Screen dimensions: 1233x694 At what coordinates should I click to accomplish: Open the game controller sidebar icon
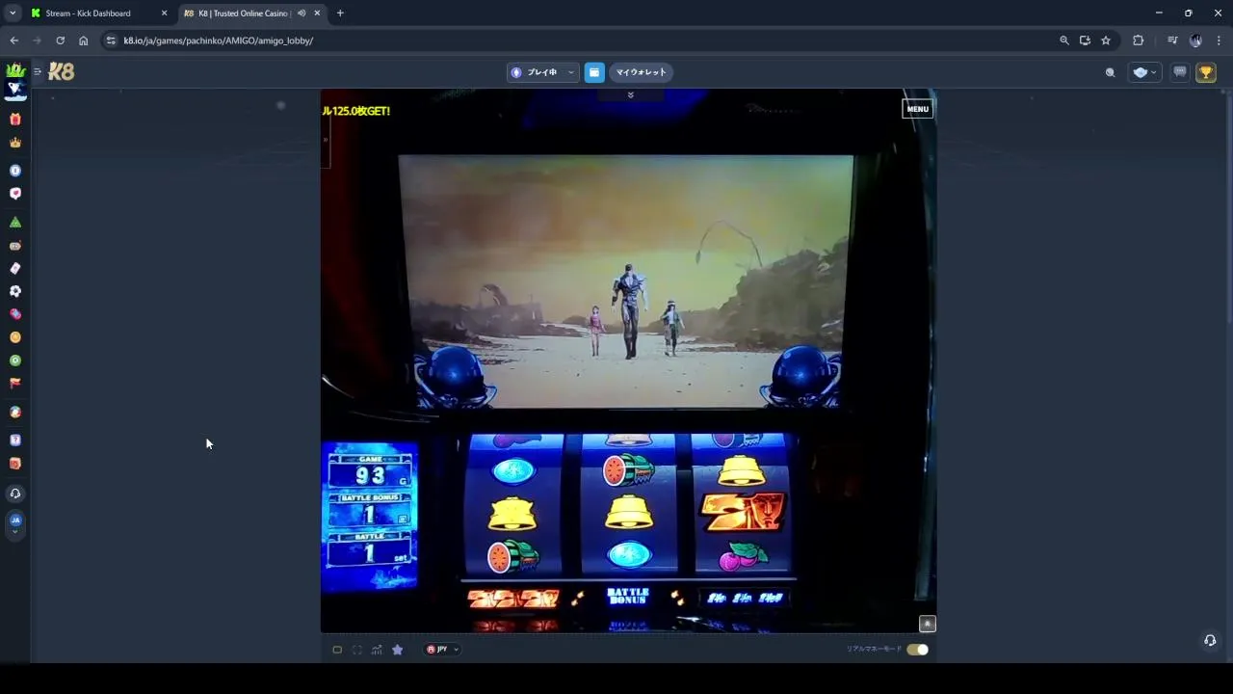point(15,246)
